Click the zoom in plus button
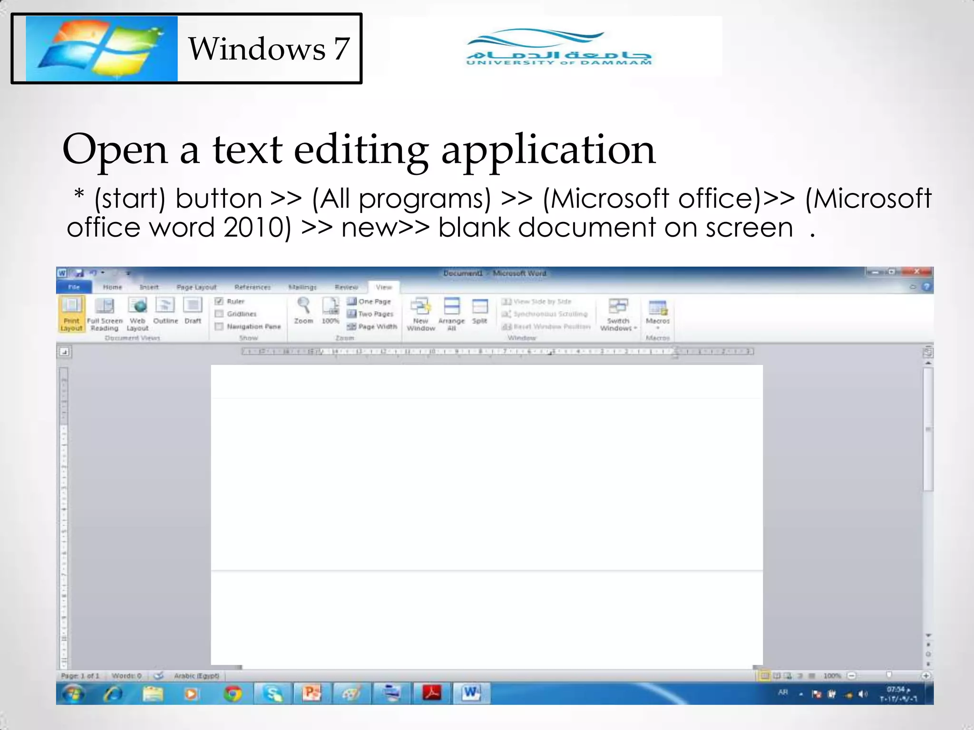 (x=926, y=675)
